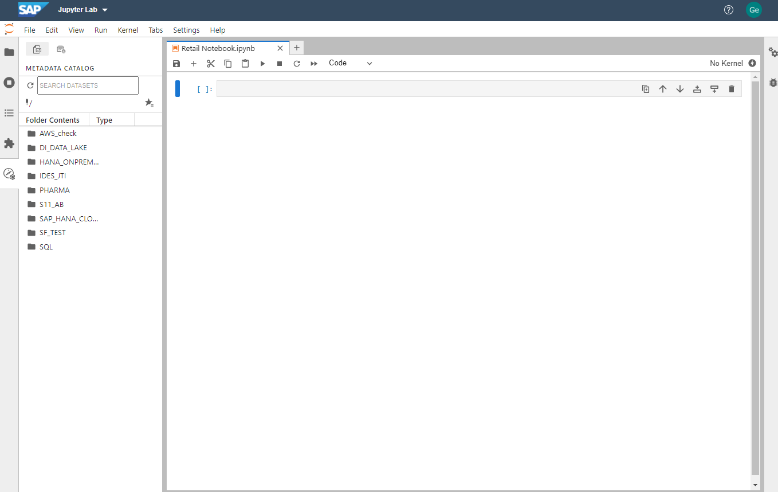778x492 pixels.
Task: Duplicate the cell using the copy icon
Action: click(646, 89)
